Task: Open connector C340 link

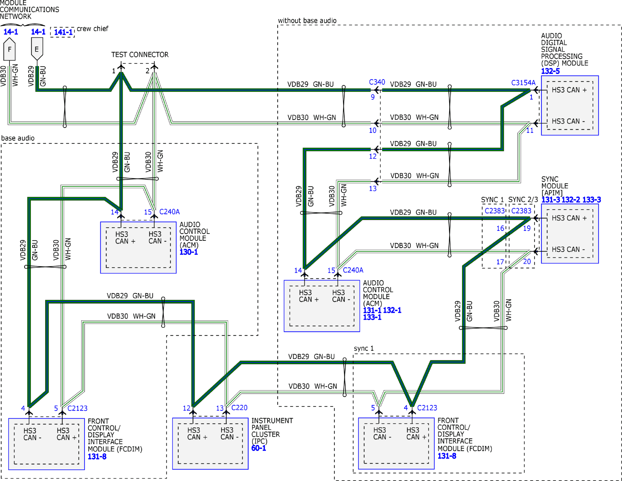Action: coord(377,82)
